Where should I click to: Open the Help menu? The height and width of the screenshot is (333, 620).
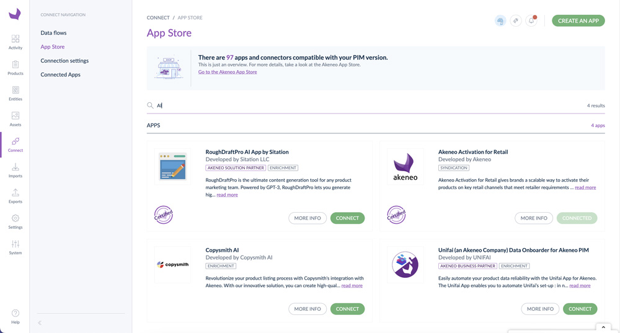(15, 316)
